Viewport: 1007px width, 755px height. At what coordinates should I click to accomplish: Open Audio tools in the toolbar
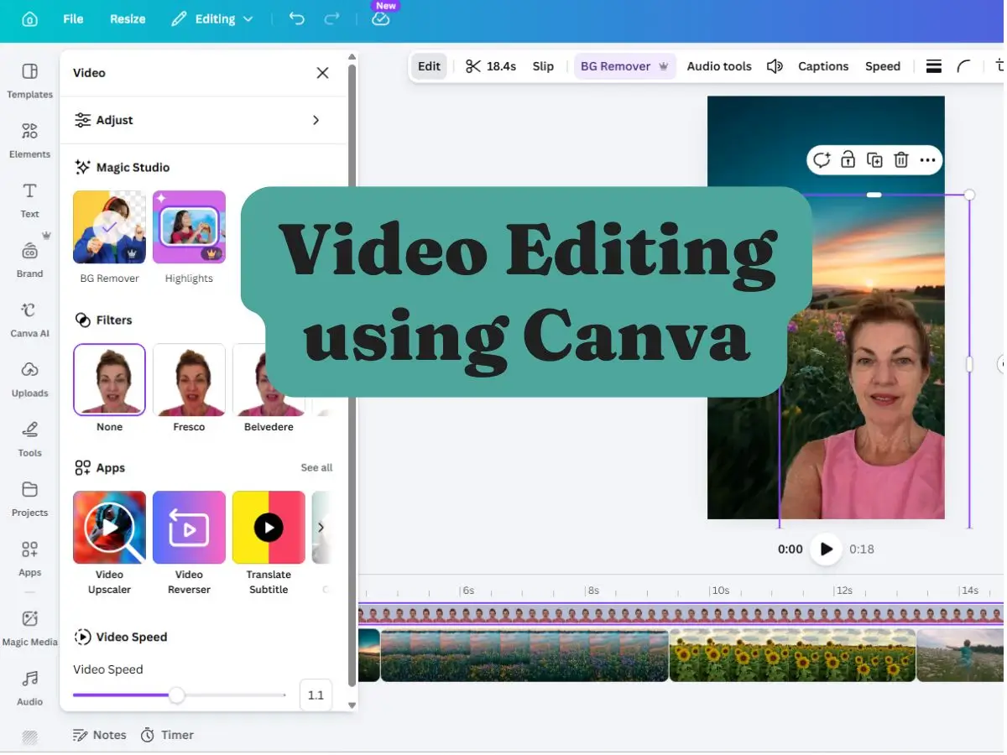point(719,66)
